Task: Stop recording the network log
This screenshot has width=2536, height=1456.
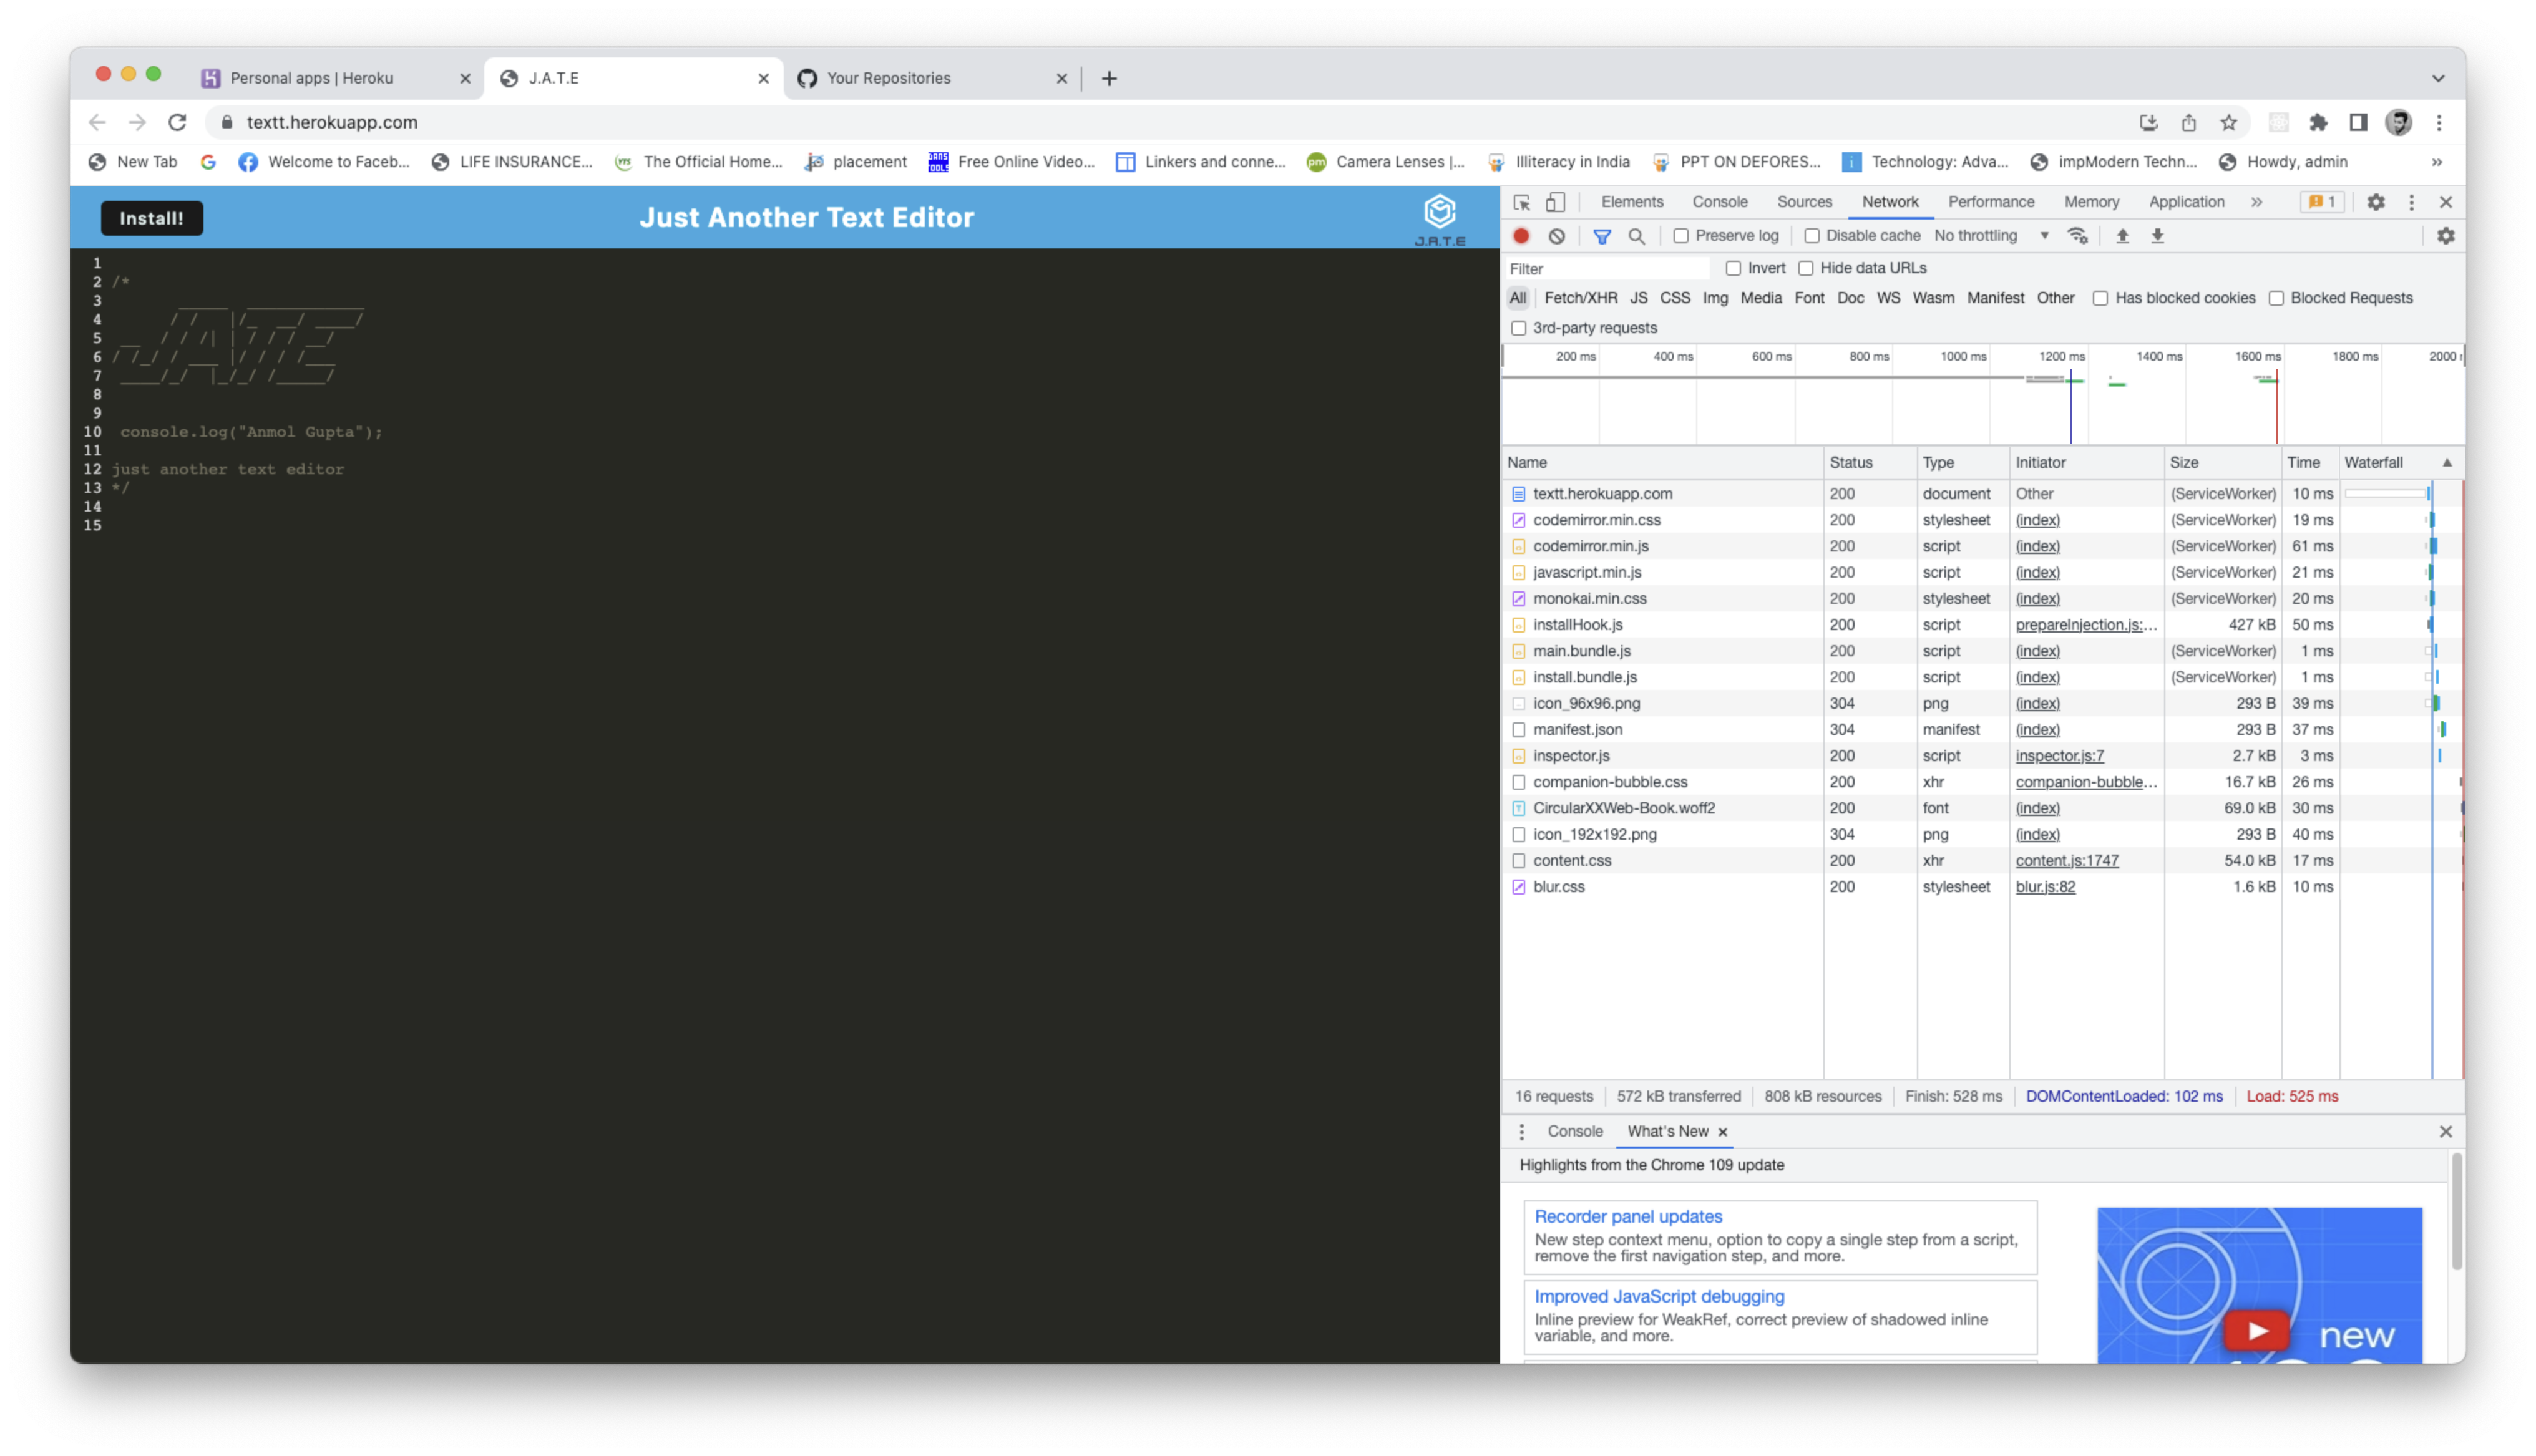Action: [1521, 236]
